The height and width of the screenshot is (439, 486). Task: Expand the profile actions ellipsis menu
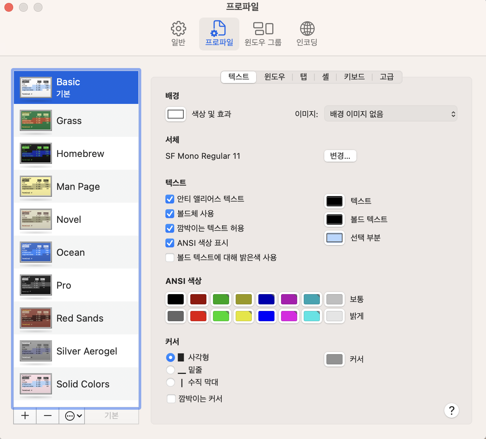click(x=73, y=416)
